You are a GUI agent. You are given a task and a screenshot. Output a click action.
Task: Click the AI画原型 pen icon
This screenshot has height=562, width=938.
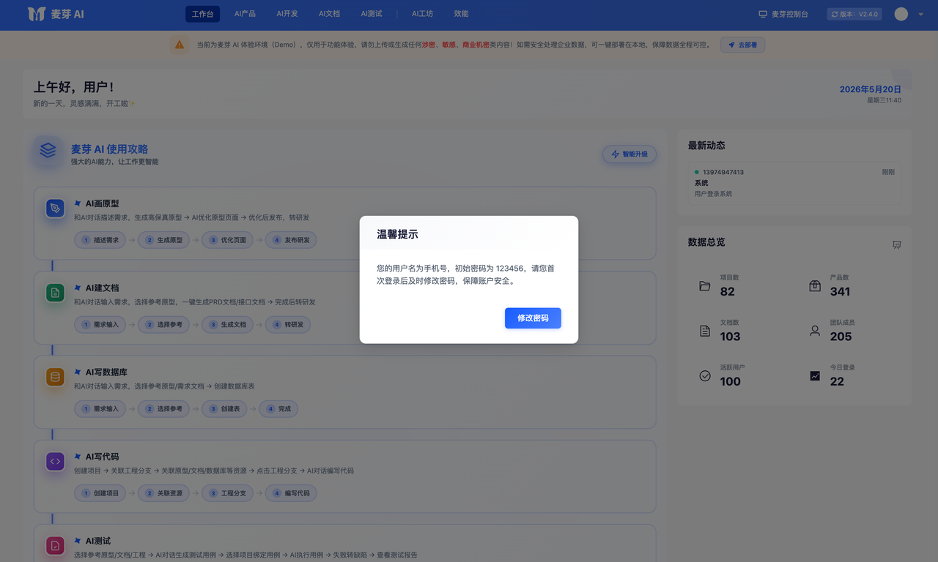(x=55, y=209)
